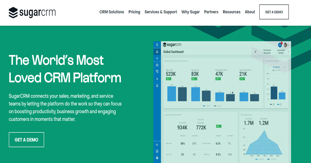Open the hamburger menu in the dashboard sidebar
The height and width of the screenshot is (163, 311).
tap(157, 45)
